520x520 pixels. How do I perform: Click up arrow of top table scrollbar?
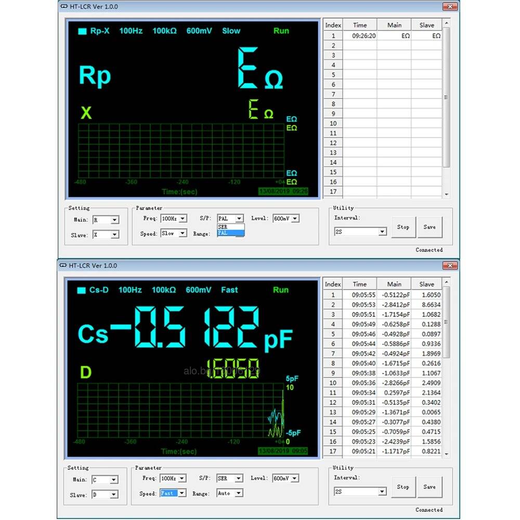pyautogui.click(x=447, y=23)
